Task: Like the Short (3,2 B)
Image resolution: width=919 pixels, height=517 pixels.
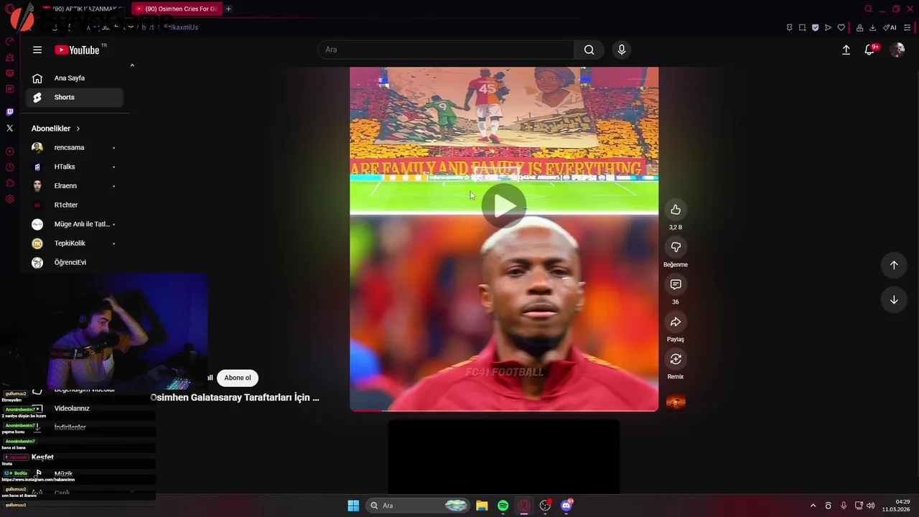Action: pos(676,210)
